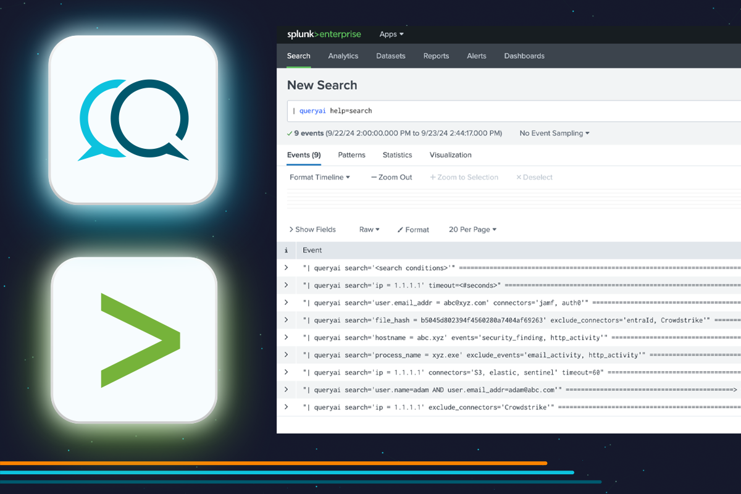
Task: Open the Format Timeline dropdown
Action: (x=320, y=177)
